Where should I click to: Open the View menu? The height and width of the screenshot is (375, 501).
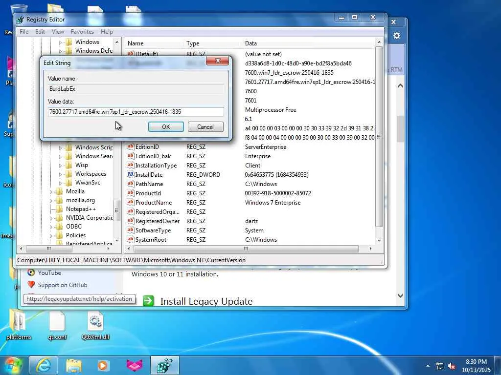[x=58, y=32]
